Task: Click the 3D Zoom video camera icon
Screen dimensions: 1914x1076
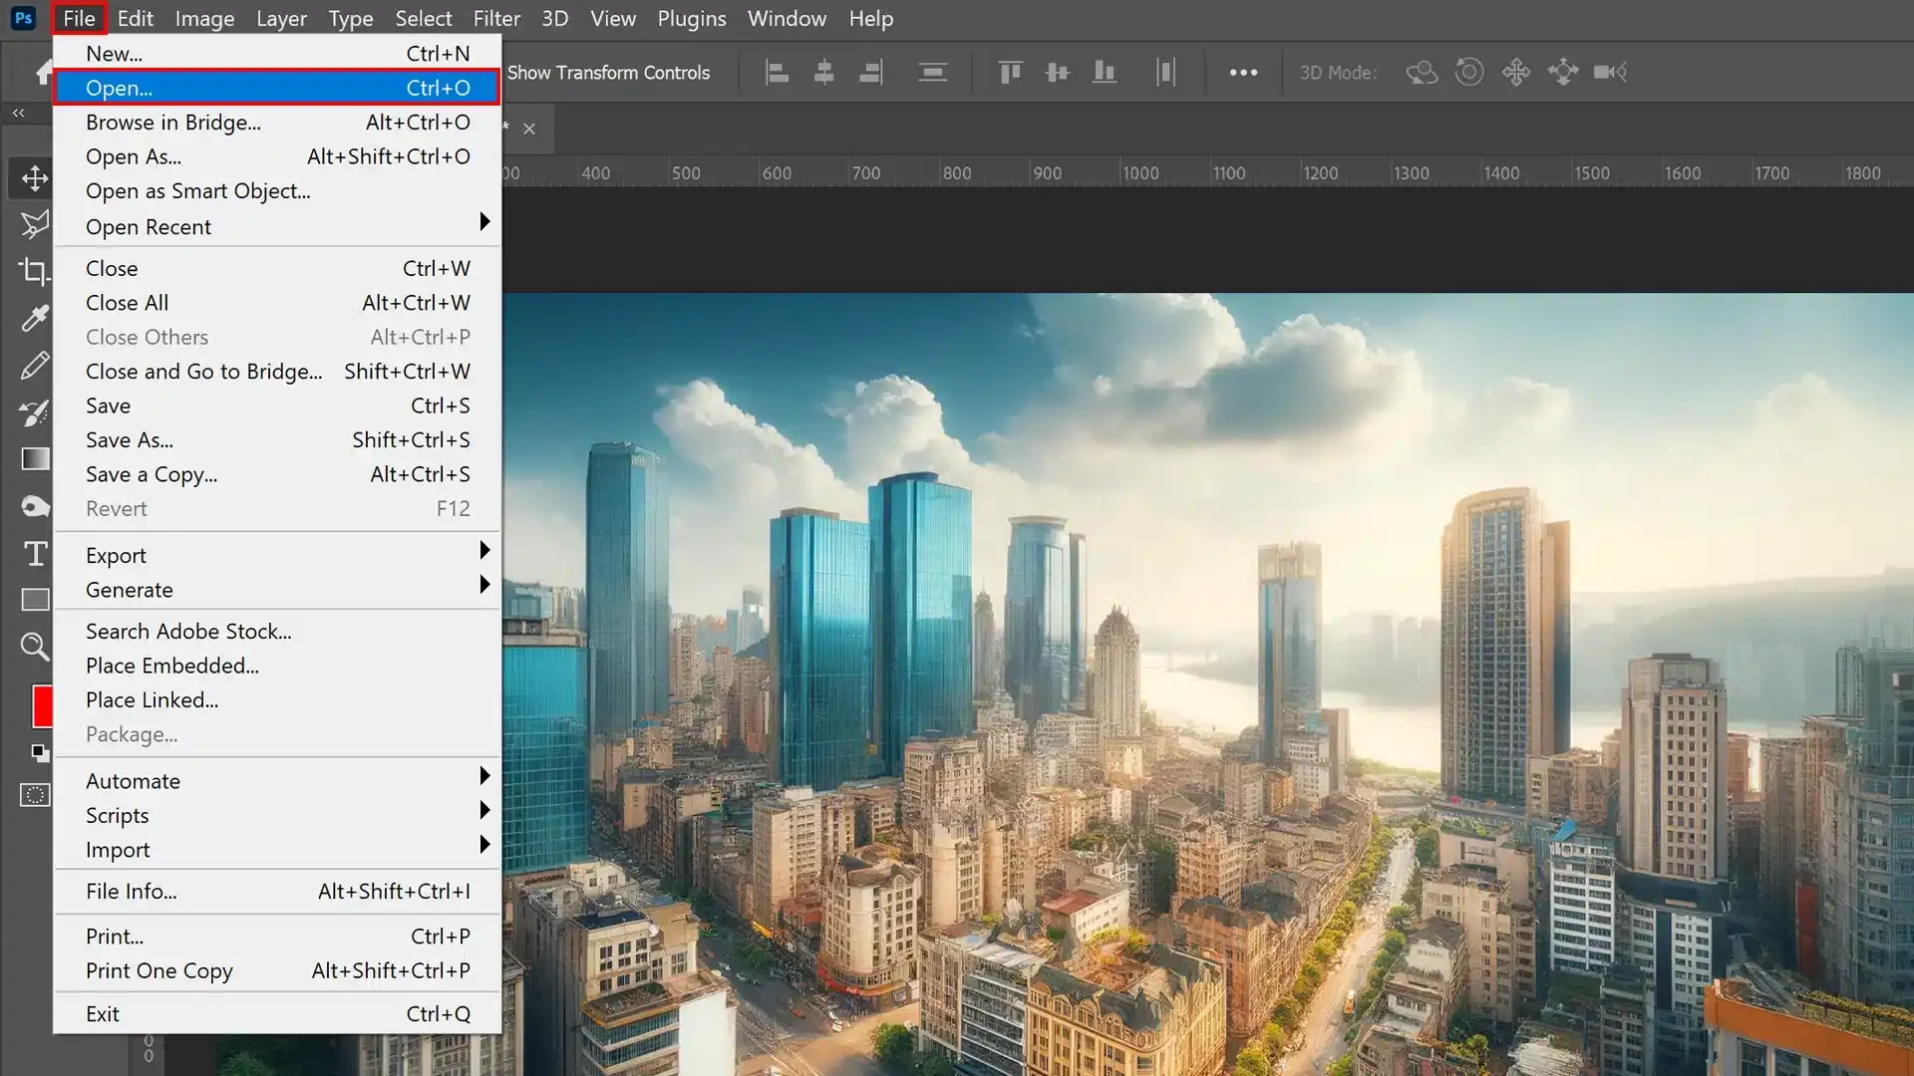Action: (x=1610, y=72)
